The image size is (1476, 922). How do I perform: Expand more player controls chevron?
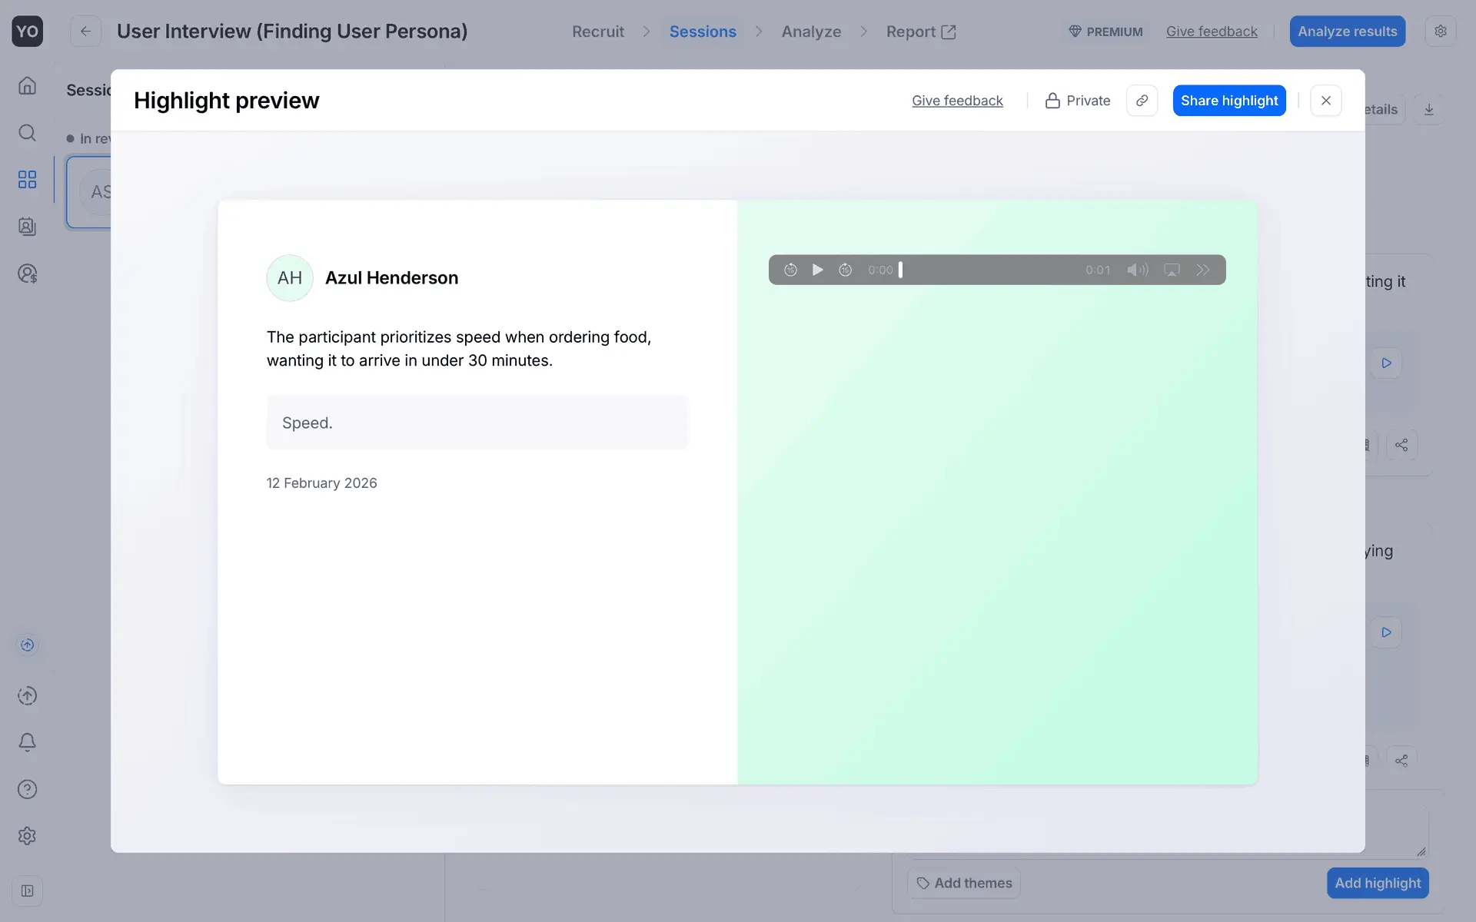pyautogui.click(x=1203, y=270)
